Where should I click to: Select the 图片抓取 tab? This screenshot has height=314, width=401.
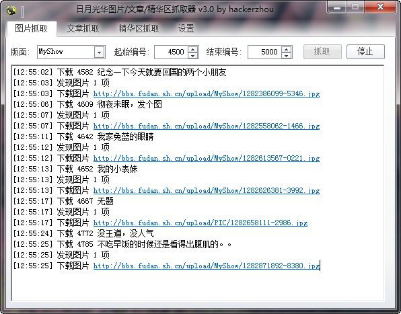pos(31,29)
